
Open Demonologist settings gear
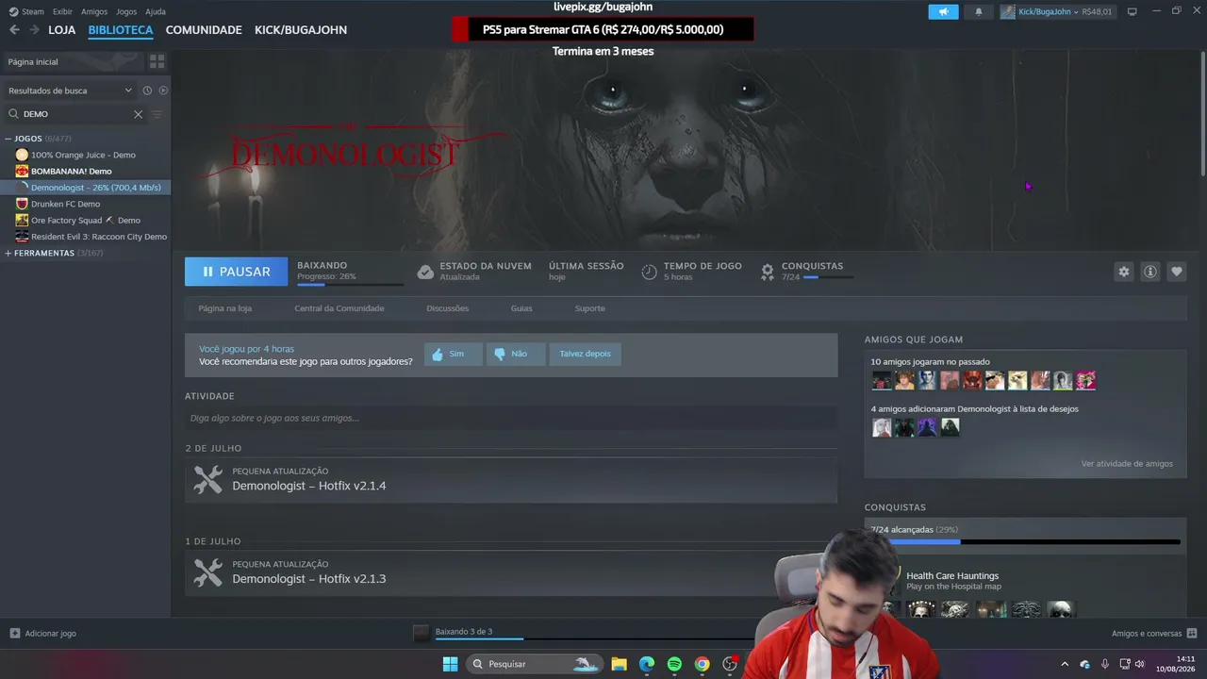point(1124,272)
